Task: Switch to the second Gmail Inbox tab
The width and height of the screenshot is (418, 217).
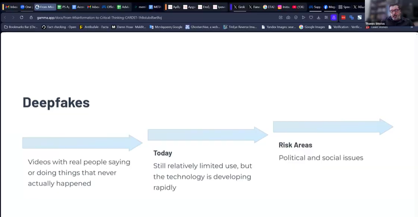Action: (x=93, y=7)
